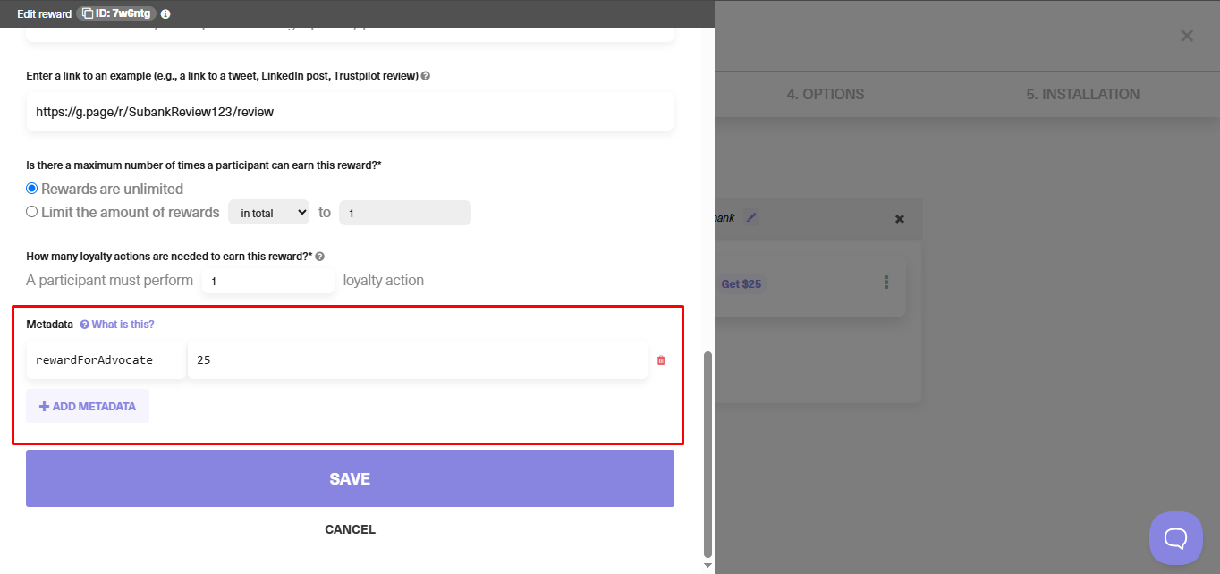Image resolution: width=1220 pixels, height=574 pixels.
Task: Select Rewards are unlimited option
Action: click(x=32, y=189)
